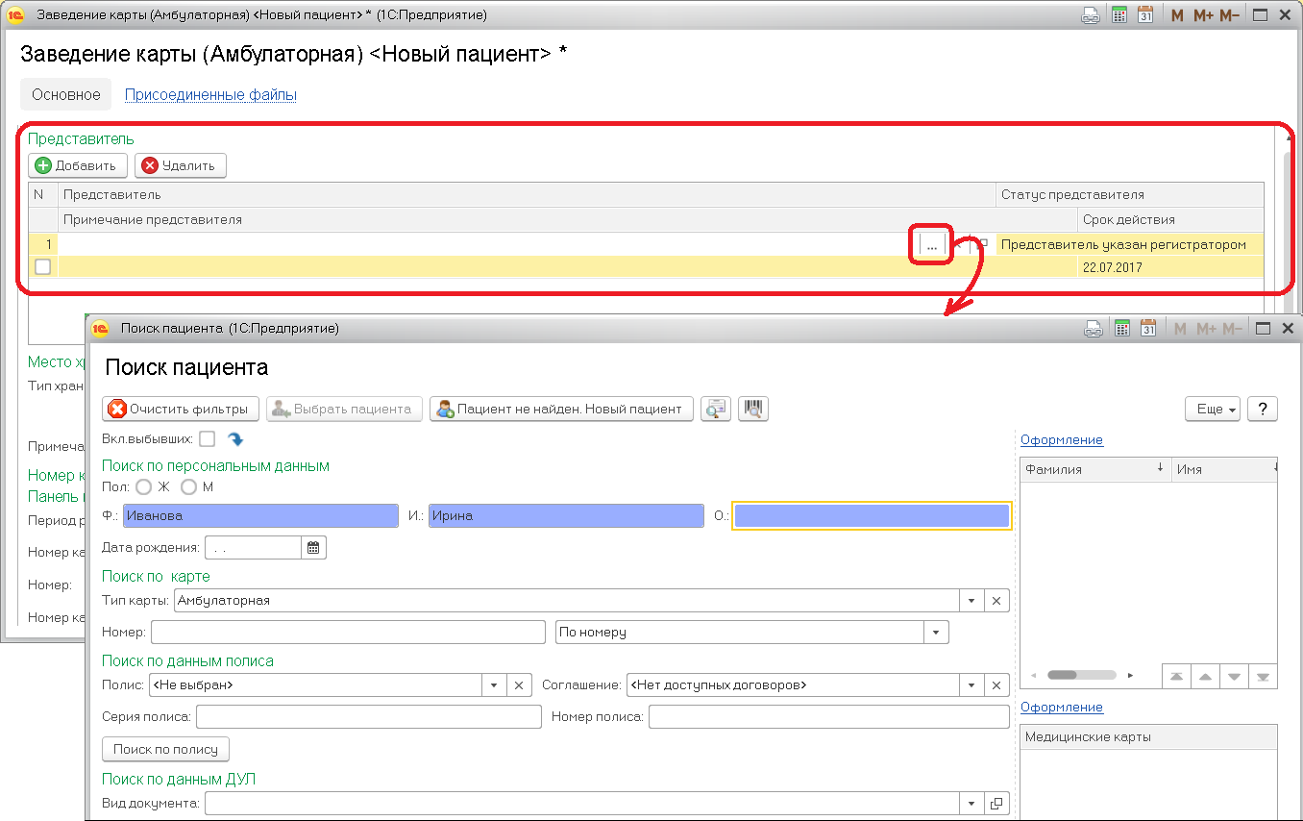Open the birth date calendar picker

pyautogui.click(x=314, y=548)
